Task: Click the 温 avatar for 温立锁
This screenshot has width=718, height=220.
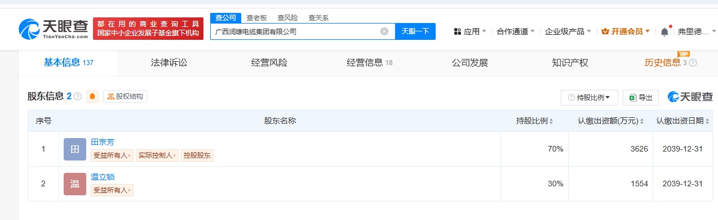Action: pos(75,184)
